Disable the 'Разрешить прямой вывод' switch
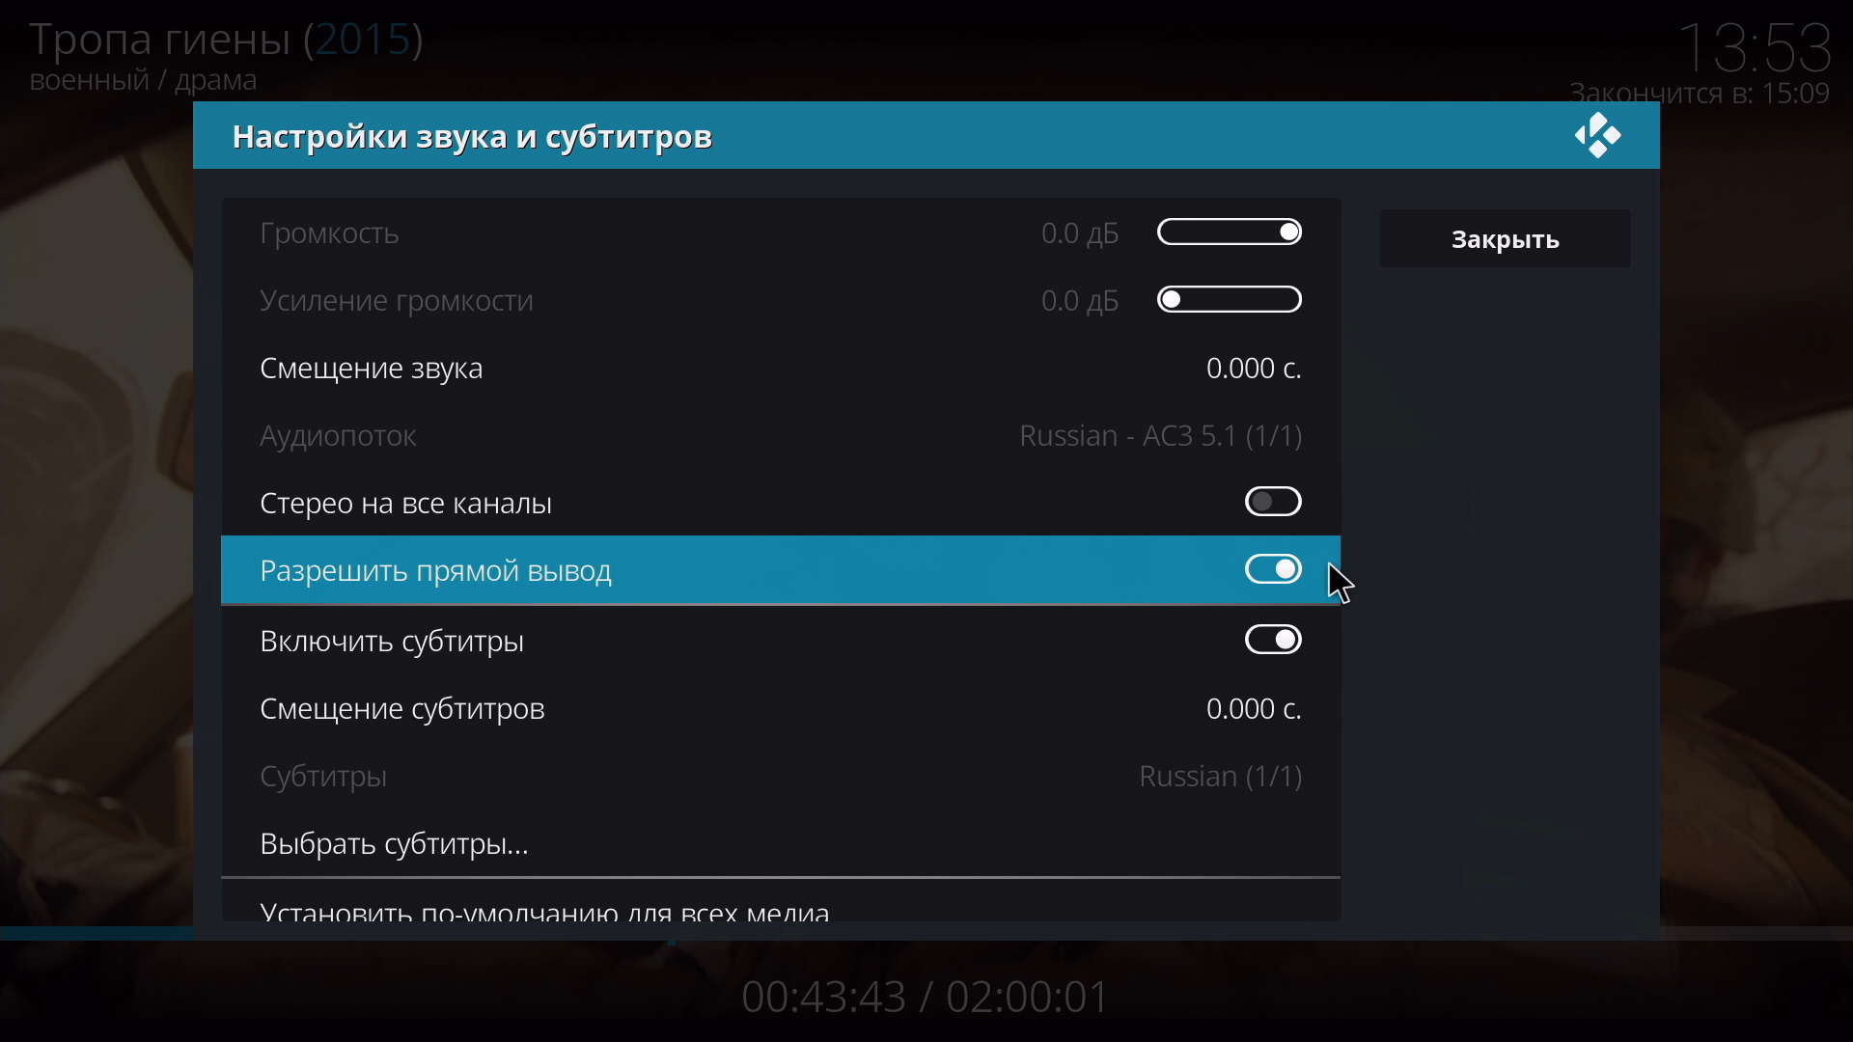1853x1042 pixels. coord(1273,570)
